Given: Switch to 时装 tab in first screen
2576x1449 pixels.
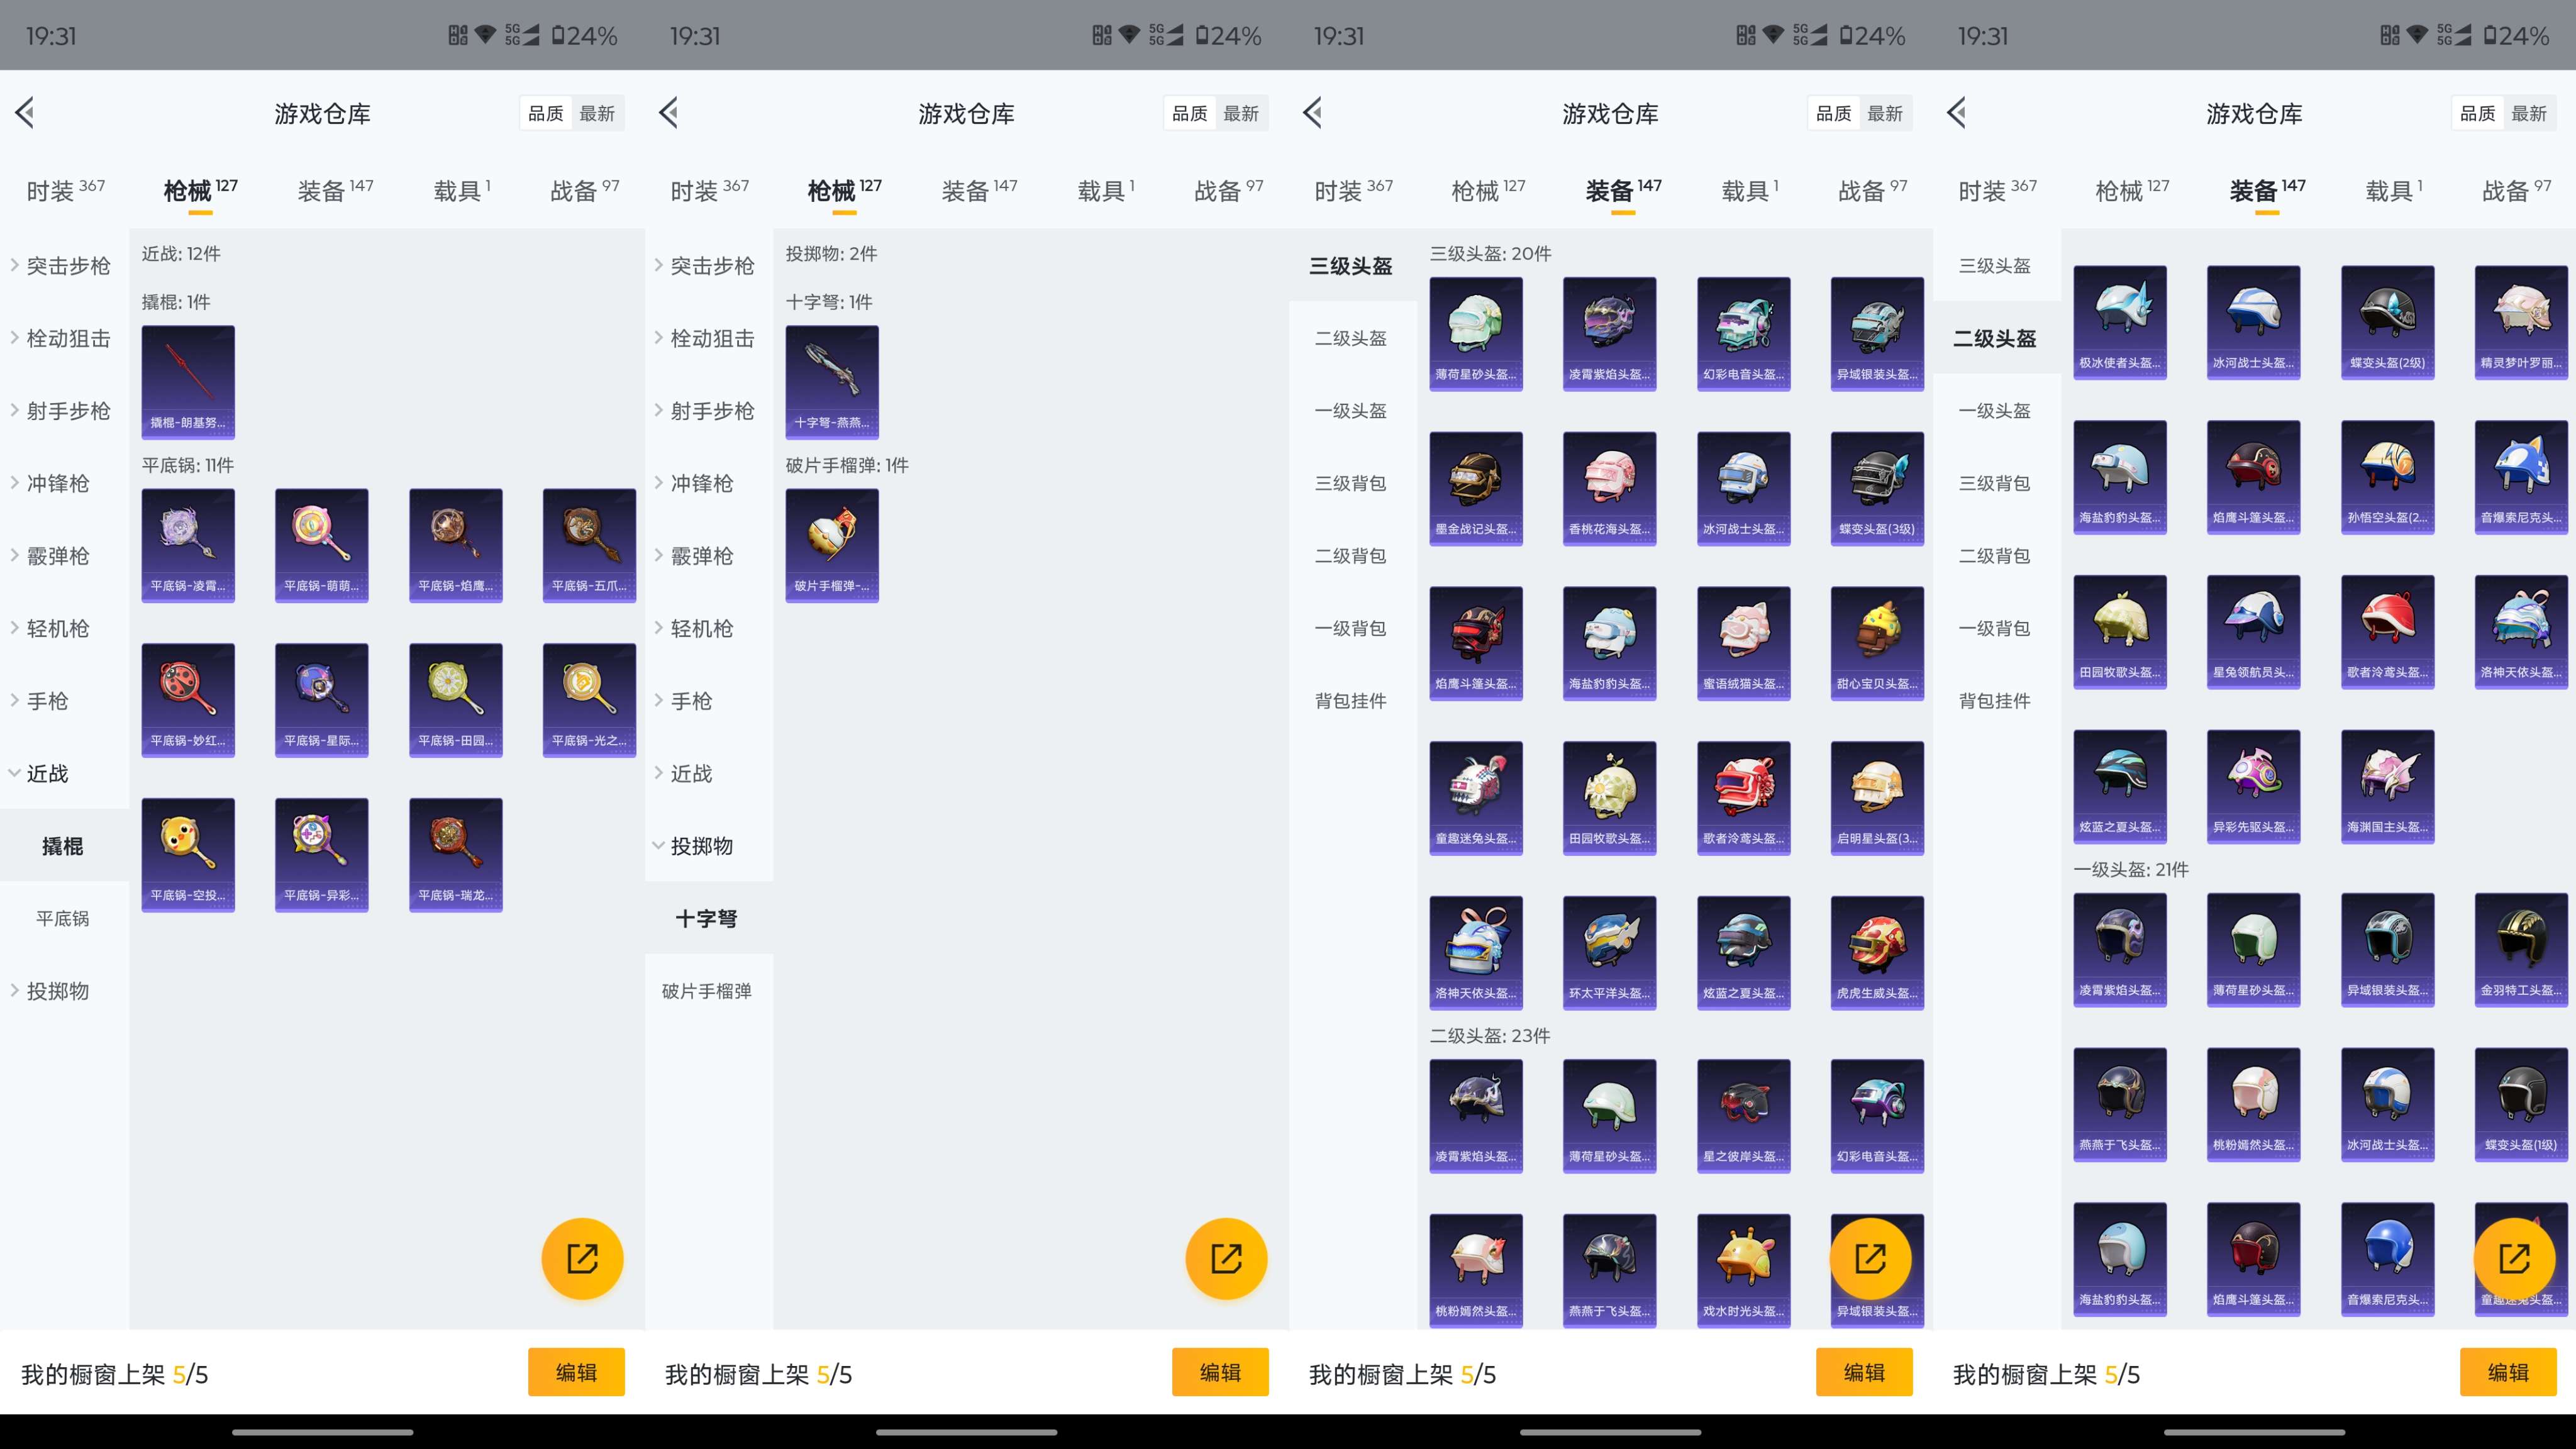Looking at the screenshot, I should click(x=65, y=190).
